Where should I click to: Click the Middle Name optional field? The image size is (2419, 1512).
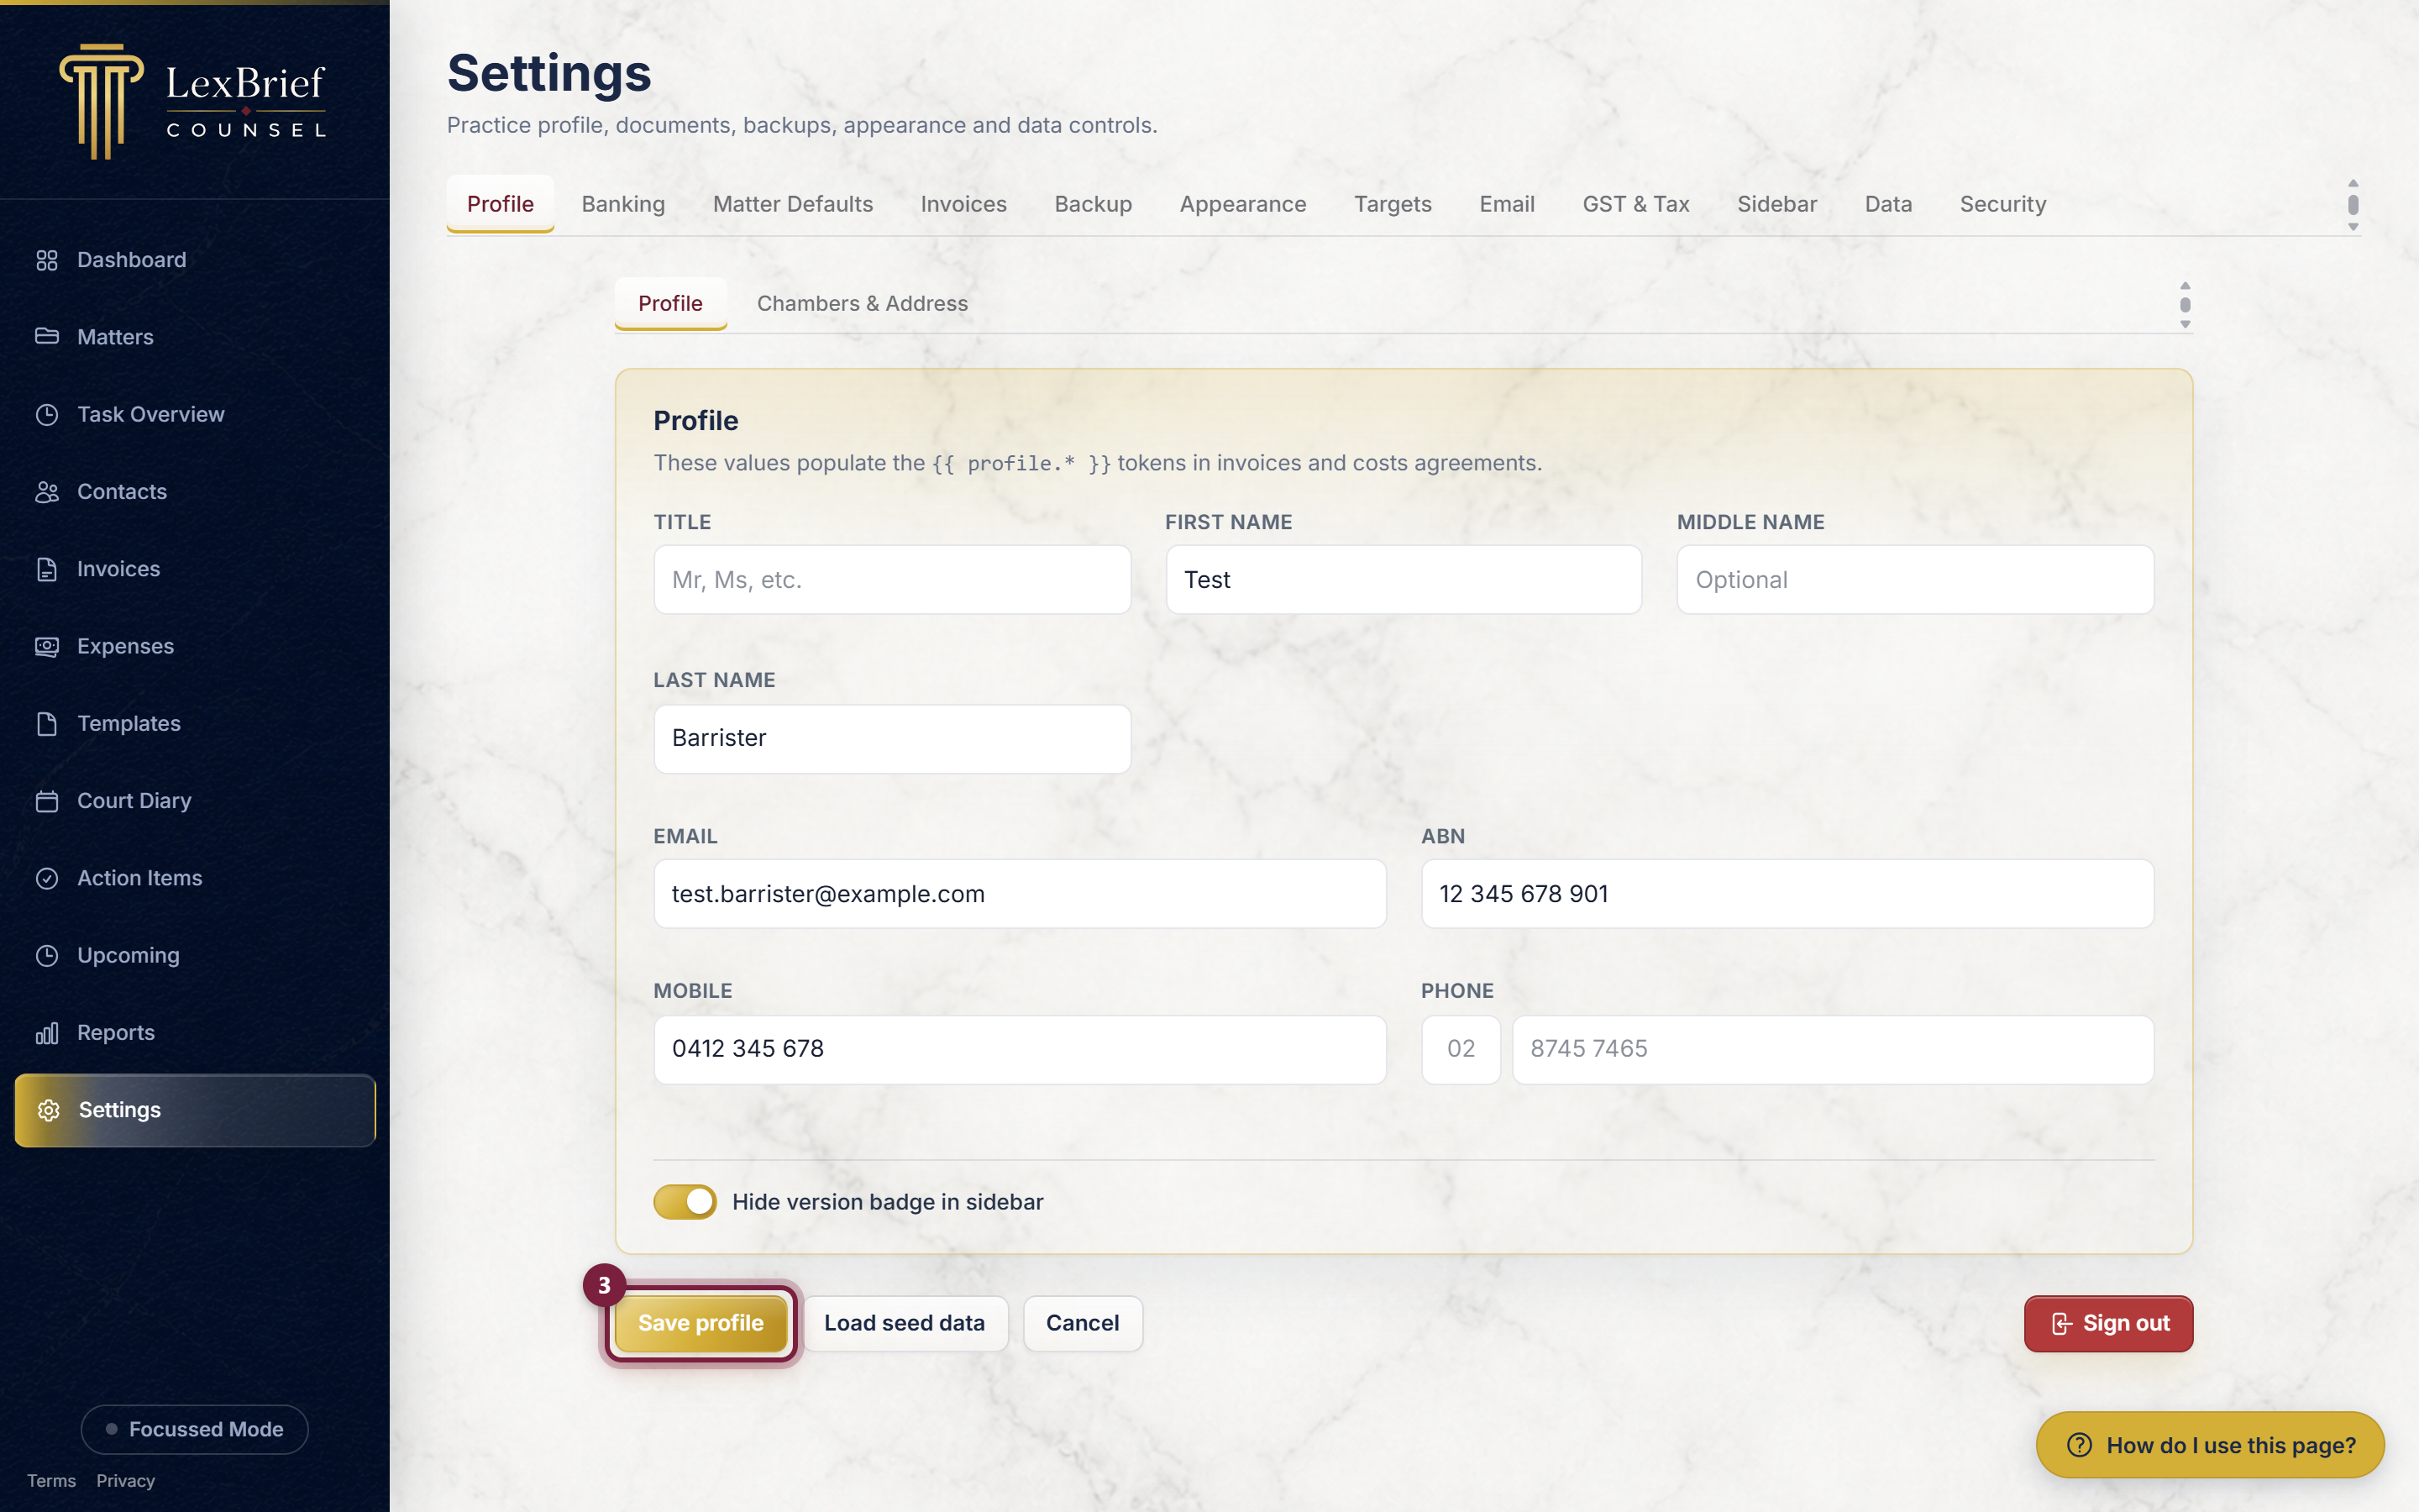(1915, 580)
